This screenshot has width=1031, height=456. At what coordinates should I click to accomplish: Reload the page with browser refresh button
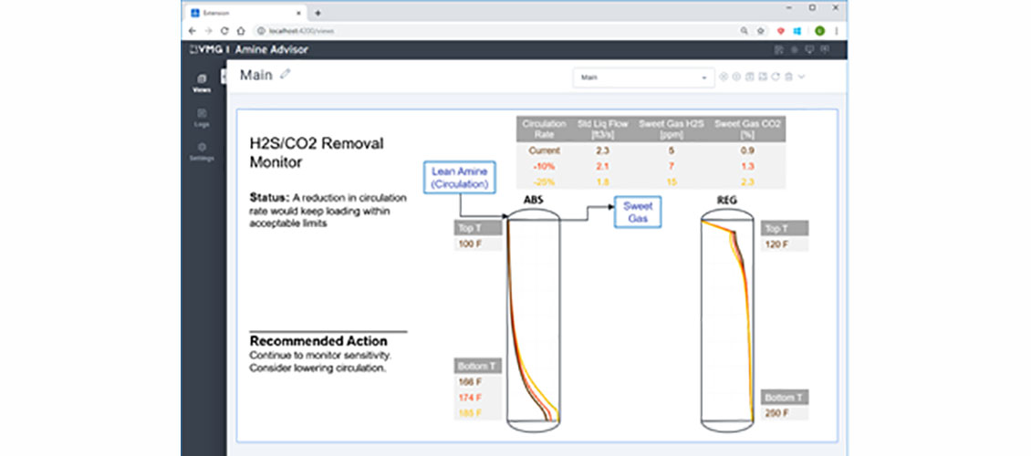(224, 30)
